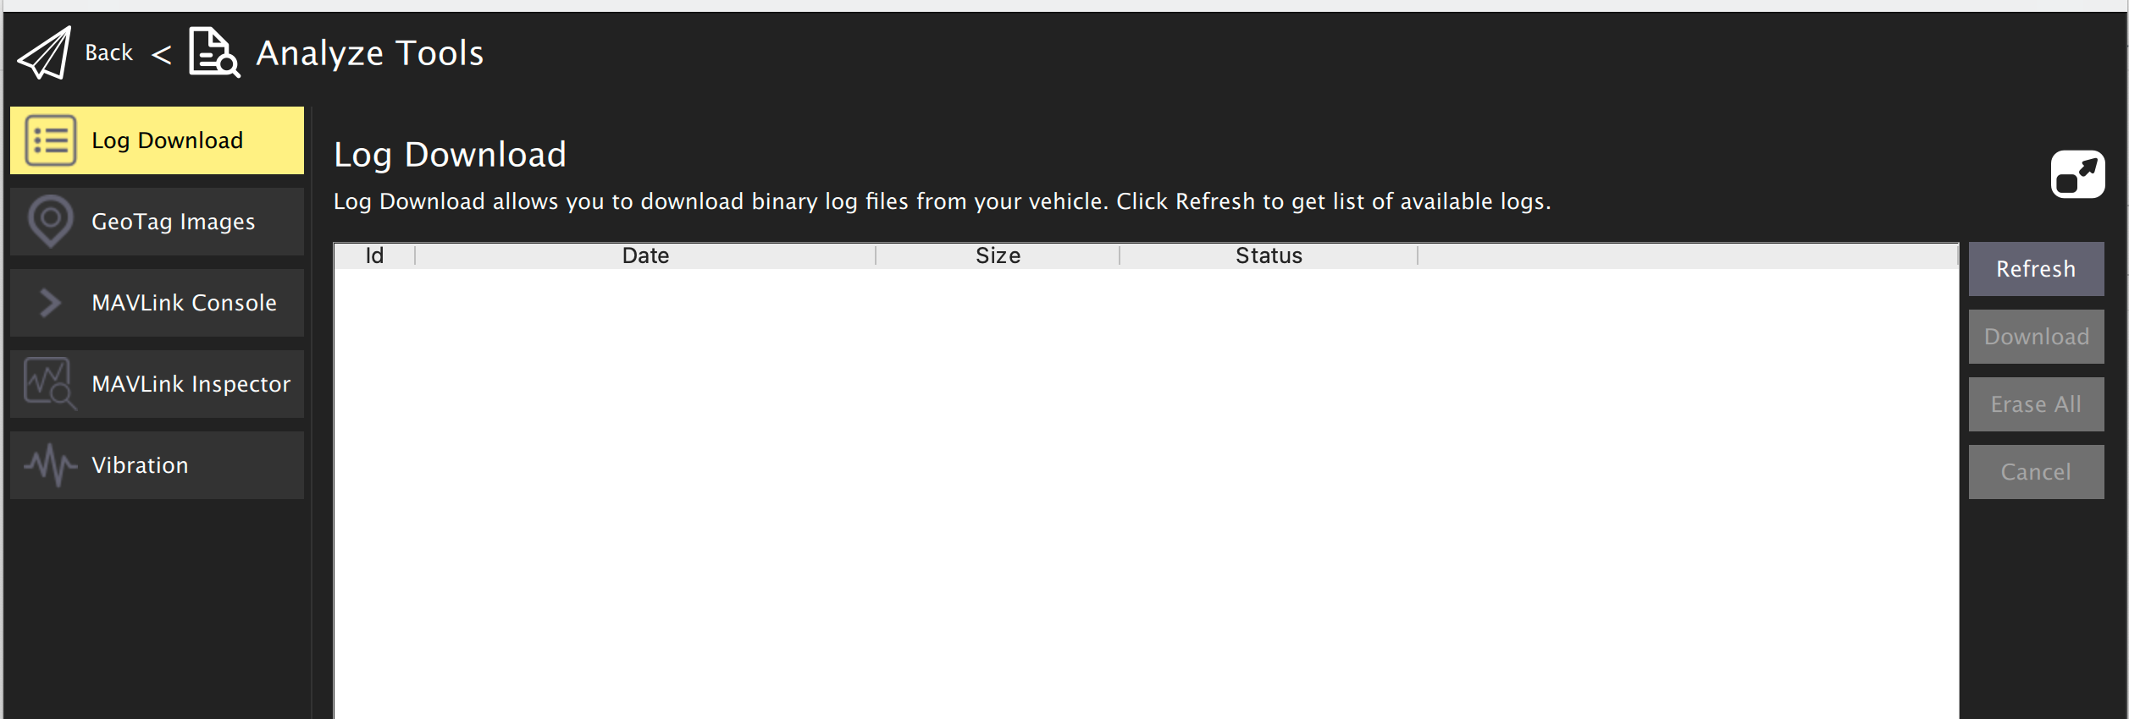Click the Log Download list icon
2129x719 pixels.
tap(51, 140)
